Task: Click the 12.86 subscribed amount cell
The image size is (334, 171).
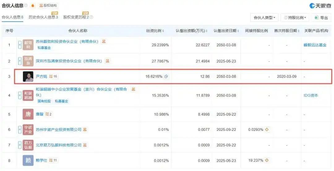Action: 205,76
